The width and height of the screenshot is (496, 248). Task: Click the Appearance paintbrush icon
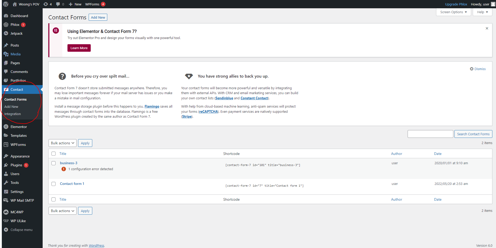(x=6, y=156)
